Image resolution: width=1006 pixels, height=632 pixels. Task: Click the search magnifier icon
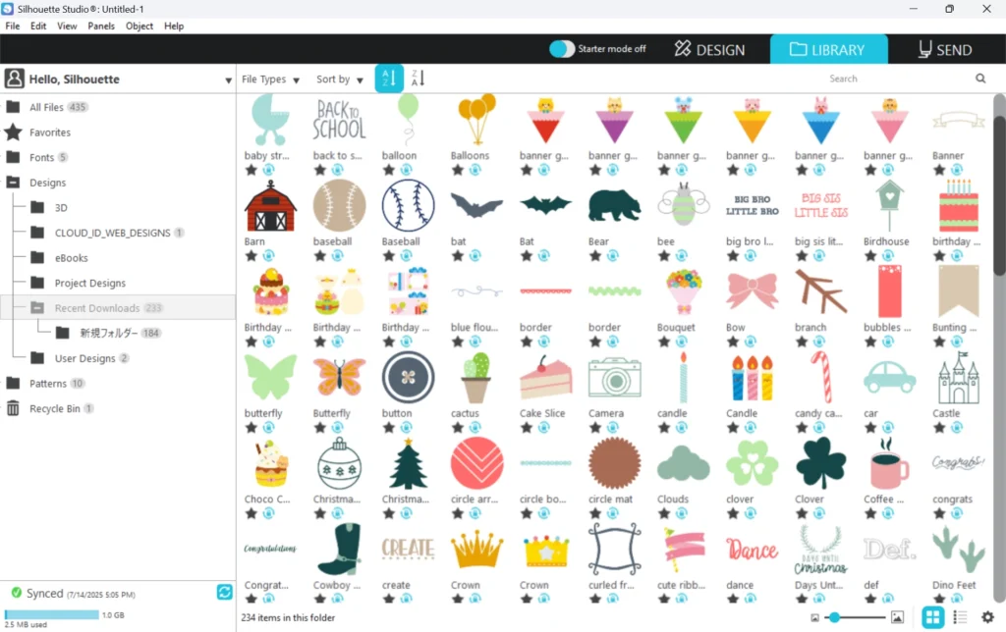[980, 79]
